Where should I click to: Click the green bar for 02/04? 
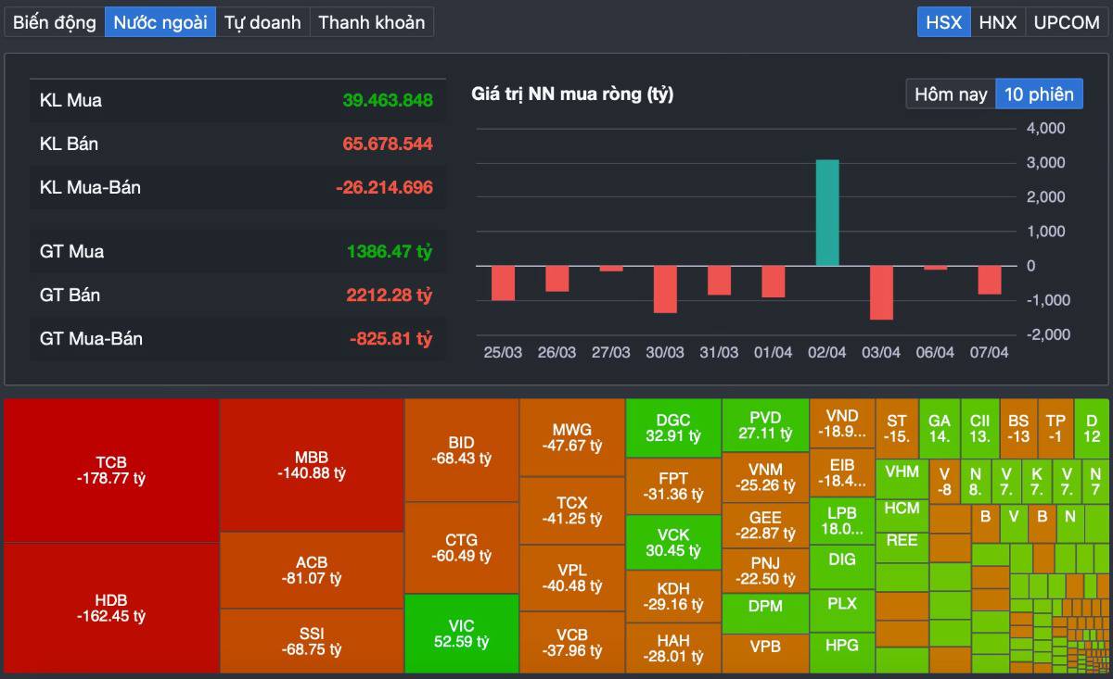click(x=827, y=213)
